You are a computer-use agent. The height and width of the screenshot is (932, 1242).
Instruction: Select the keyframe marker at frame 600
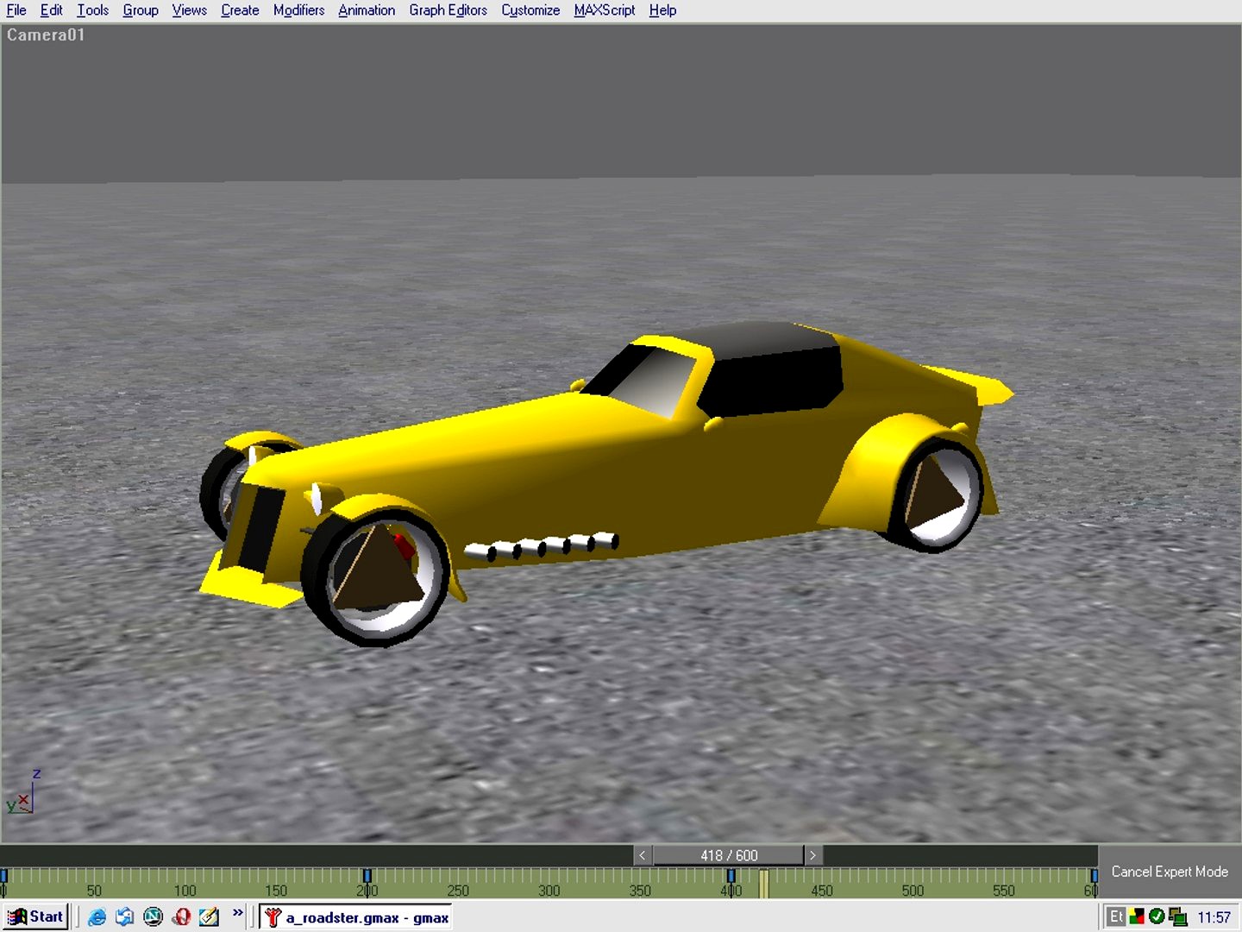[1094, 877]
